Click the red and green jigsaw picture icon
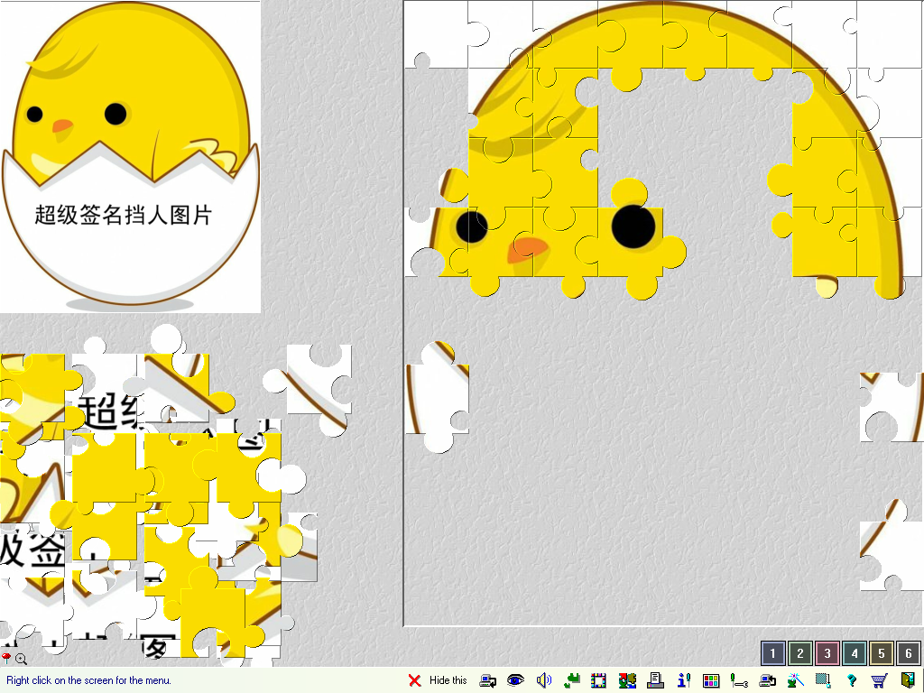 627,680
